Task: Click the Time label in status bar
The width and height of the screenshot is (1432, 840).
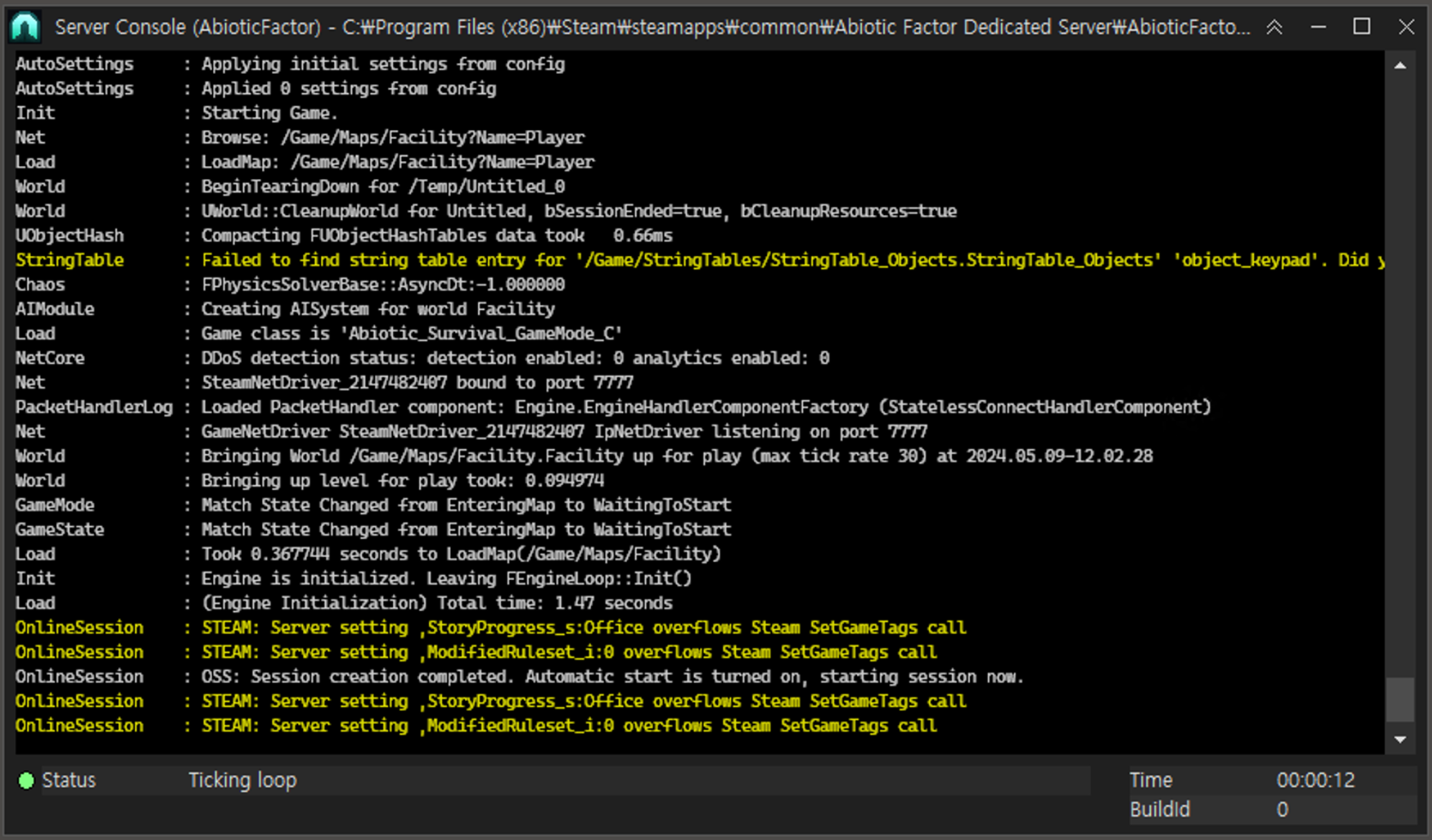Action: click(x=1151, y=780)
